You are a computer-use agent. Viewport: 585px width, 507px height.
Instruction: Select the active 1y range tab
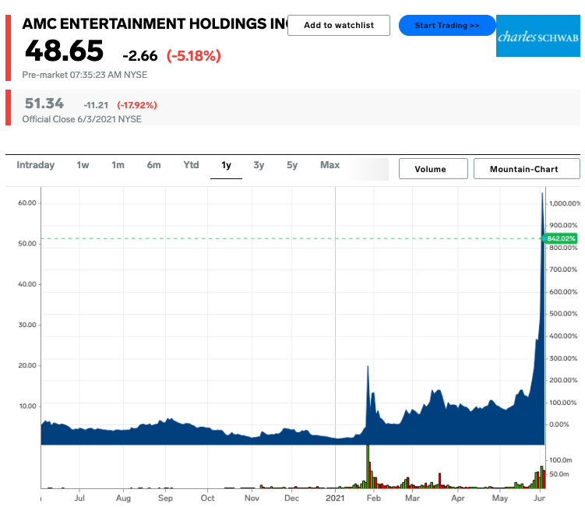coord(226,165)
